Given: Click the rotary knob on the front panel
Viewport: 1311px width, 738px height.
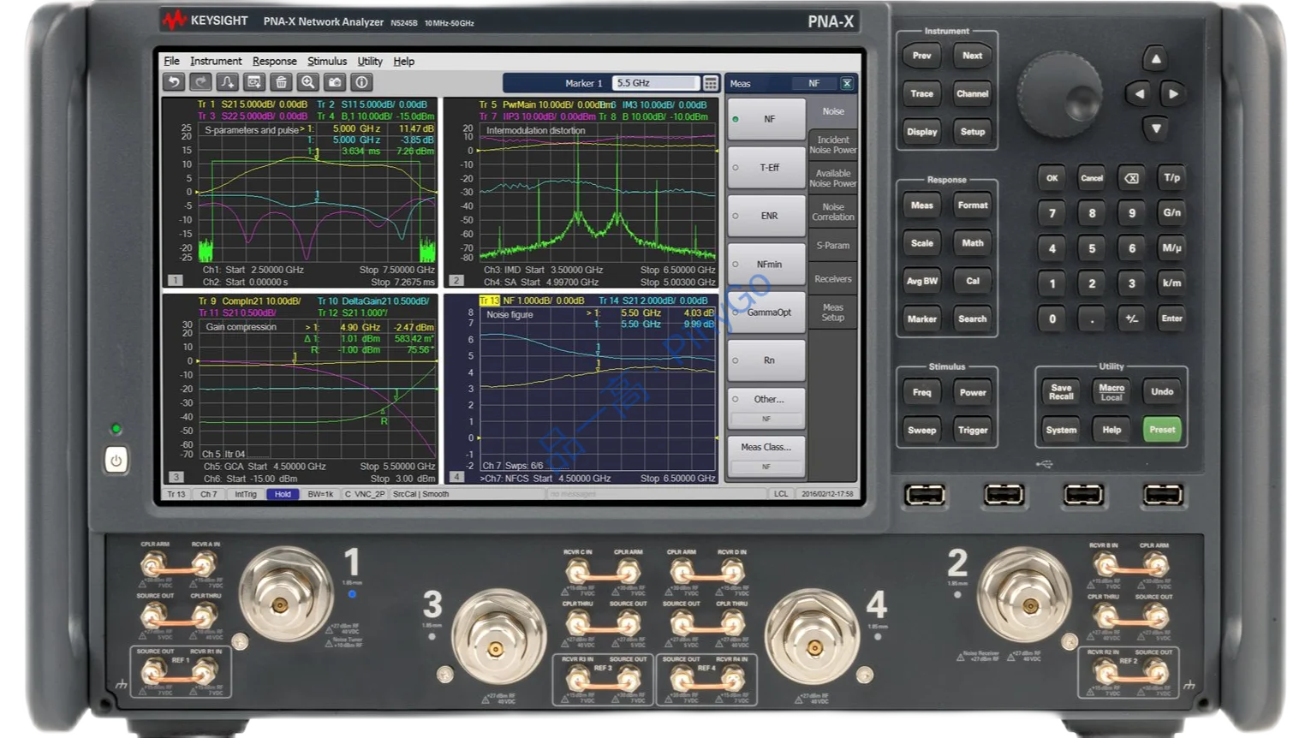Looking at the screenshot, I should click(1059, 95).
